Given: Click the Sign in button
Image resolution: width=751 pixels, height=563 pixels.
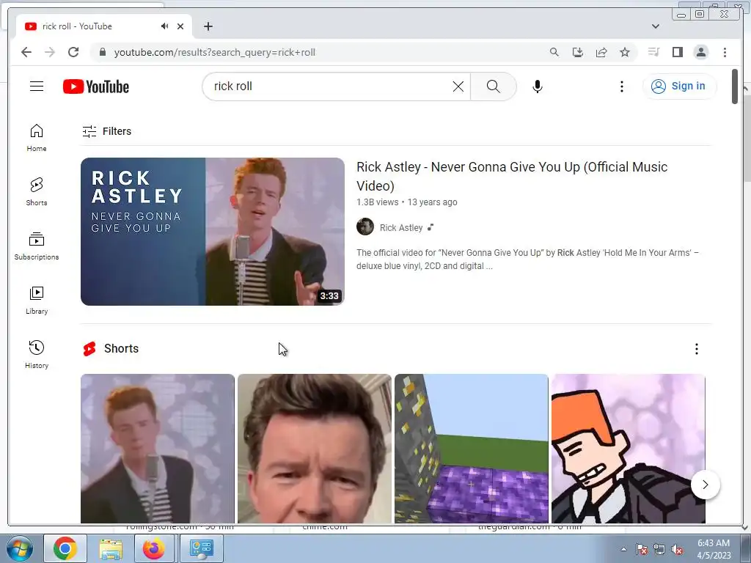Looking at the screenshot, I should pos(679,87).
